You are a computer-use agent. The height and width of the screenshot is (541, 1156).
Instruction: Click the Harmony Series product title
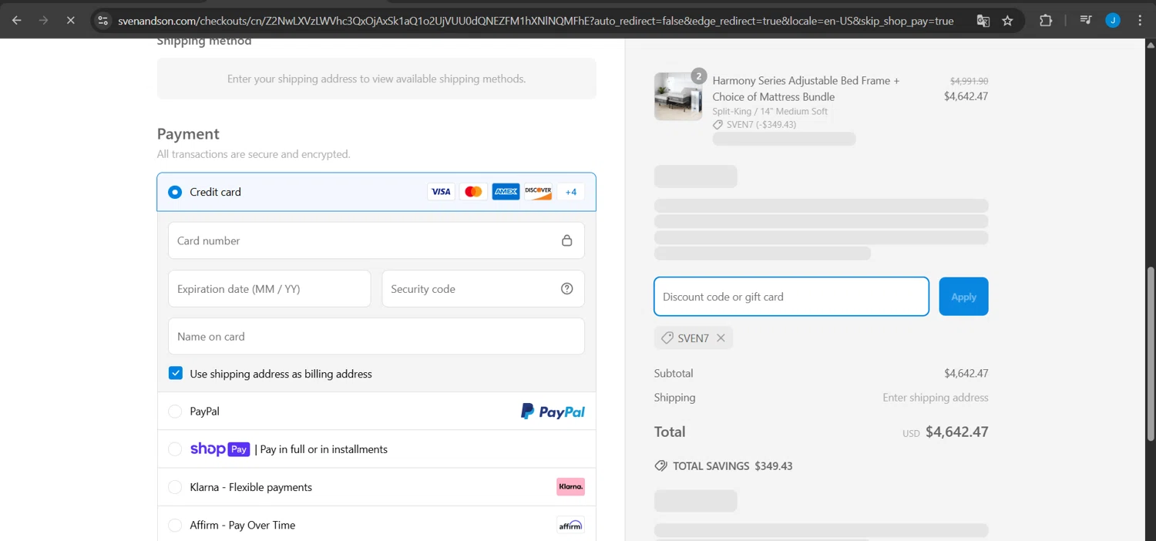click(806, 89)
